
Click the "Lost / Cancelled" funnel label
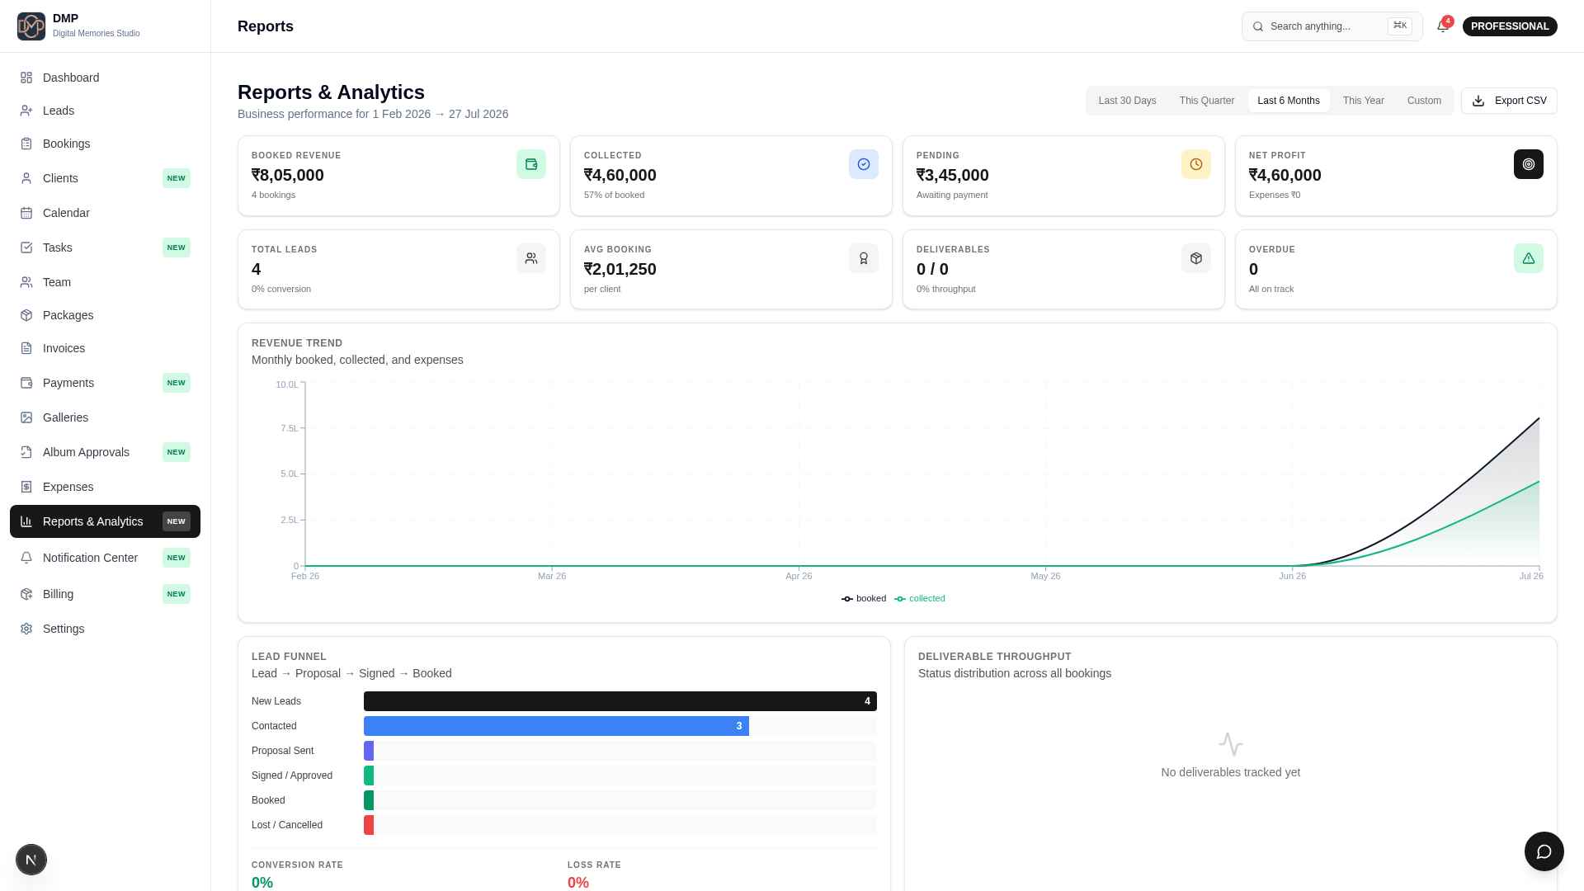(287, 825)
